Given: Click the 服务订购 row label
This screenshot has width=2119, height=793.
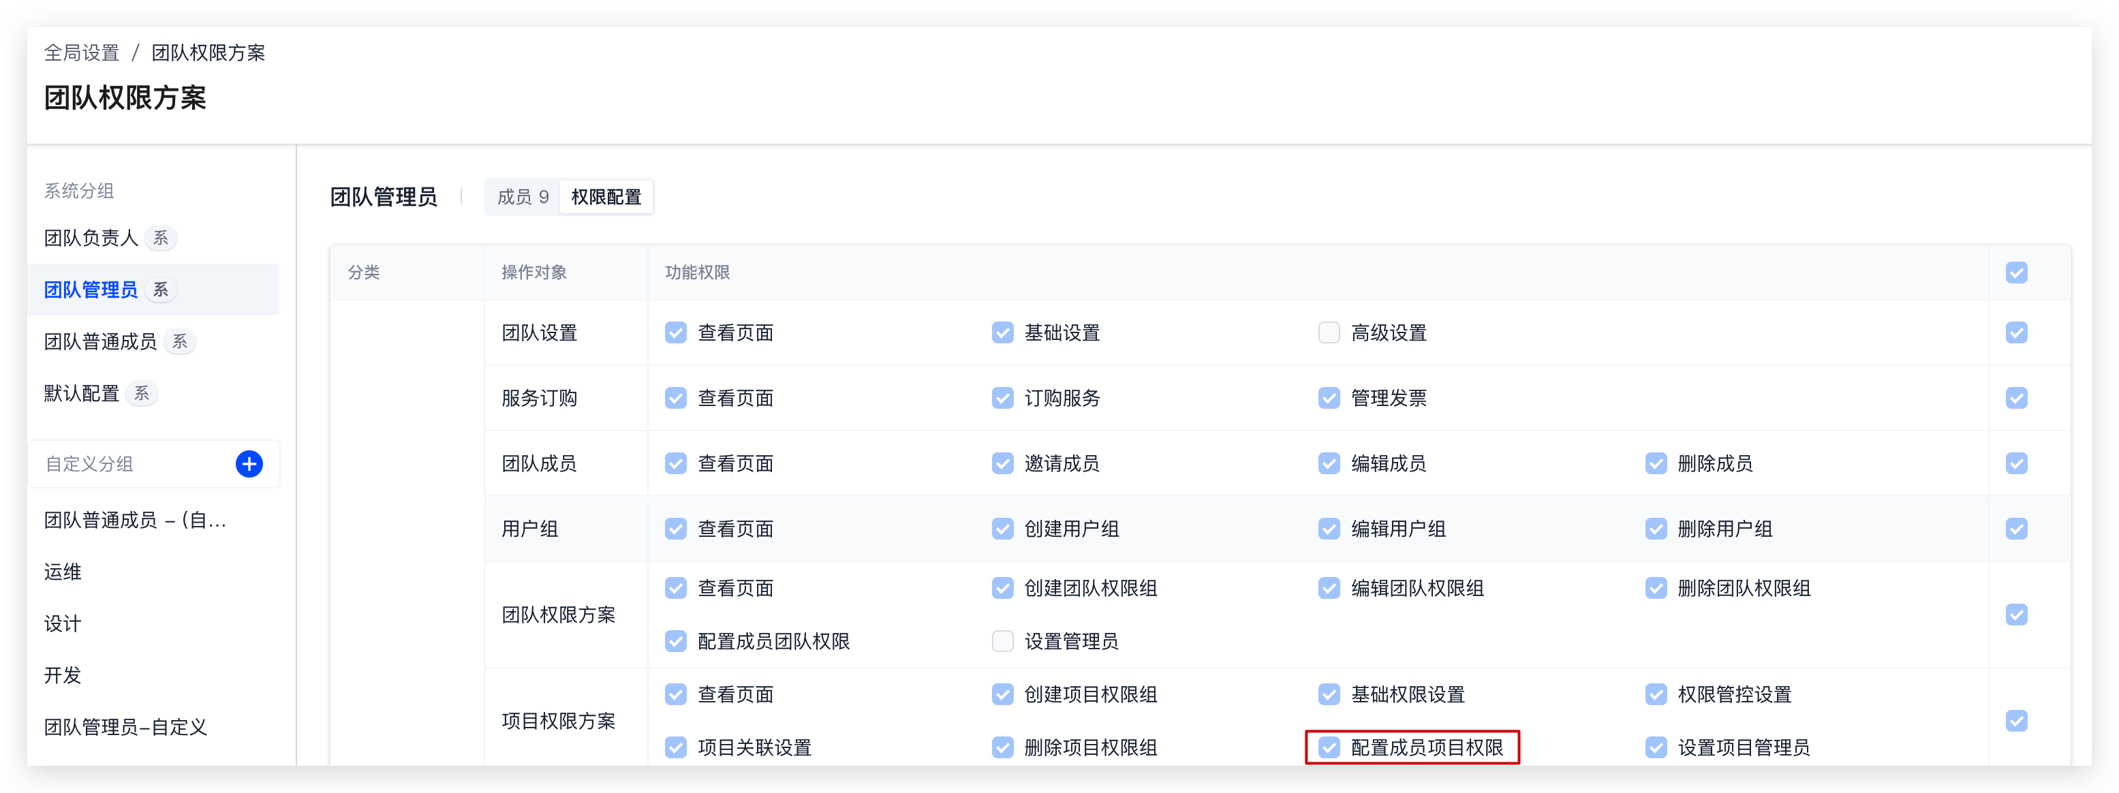Looking at the screenshot, I should (540, 398).
